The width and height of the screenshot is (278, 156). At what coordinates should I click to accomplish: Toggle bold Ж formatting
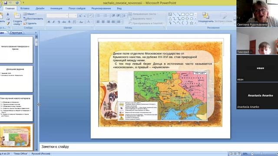tap(49, 22)
